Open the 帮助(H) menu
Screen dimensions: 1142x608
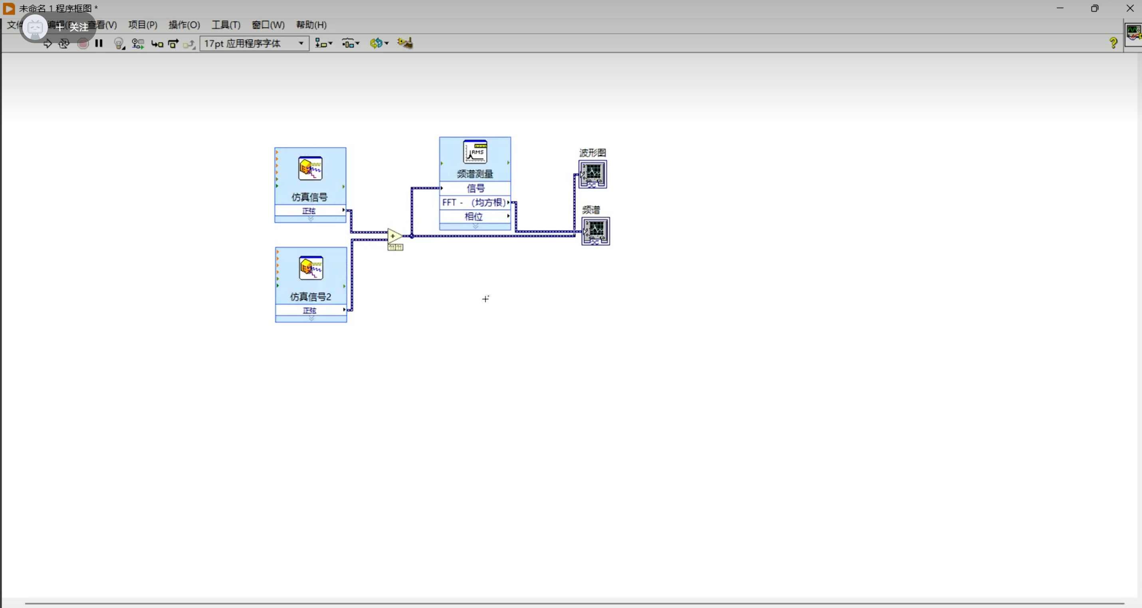point(311,25)
